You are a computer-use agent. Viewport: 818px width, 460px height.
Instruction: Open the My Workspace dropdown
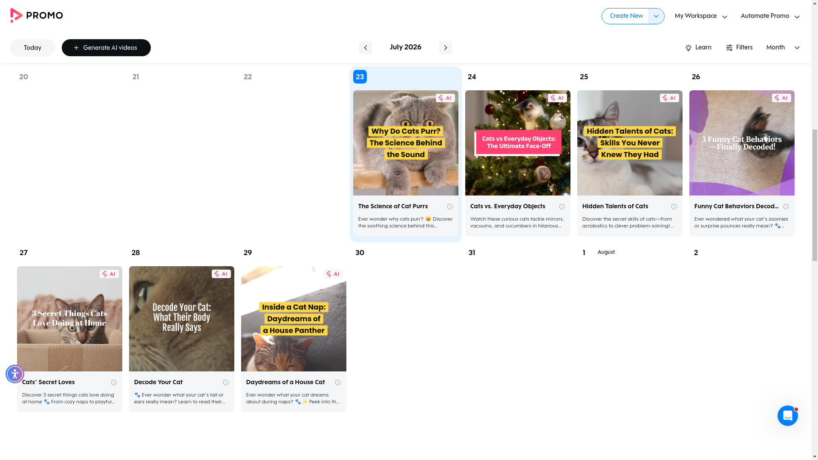700,16
